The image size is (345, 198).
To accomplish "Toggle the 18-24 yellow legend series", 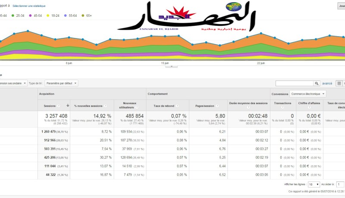I will click(x=53, y=15).
